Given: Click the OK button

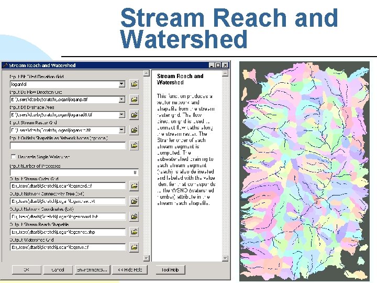Looking at the screenshot, I should click(x=27, y=270).
